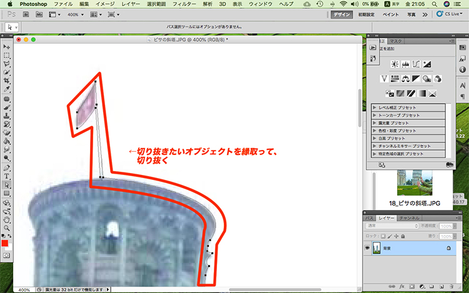Select the Path Selection tool in toolbox
The image size is (469, 293).
[x=7, y=185]
